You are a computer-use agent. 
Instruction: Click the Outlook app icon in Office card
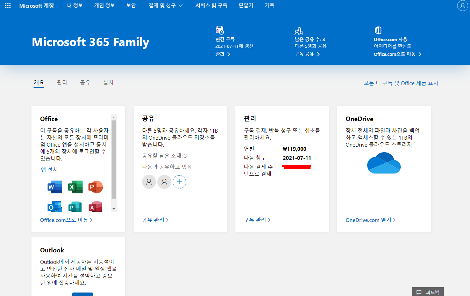point(55,207)
